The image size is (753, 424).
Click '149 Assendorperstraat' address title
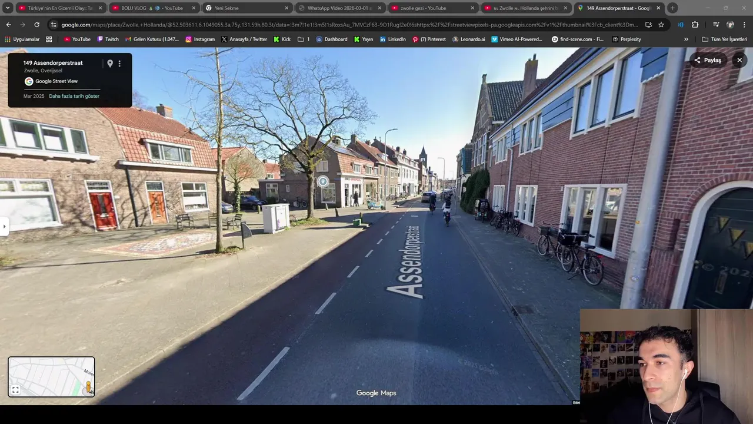click(x=53, y=62)
